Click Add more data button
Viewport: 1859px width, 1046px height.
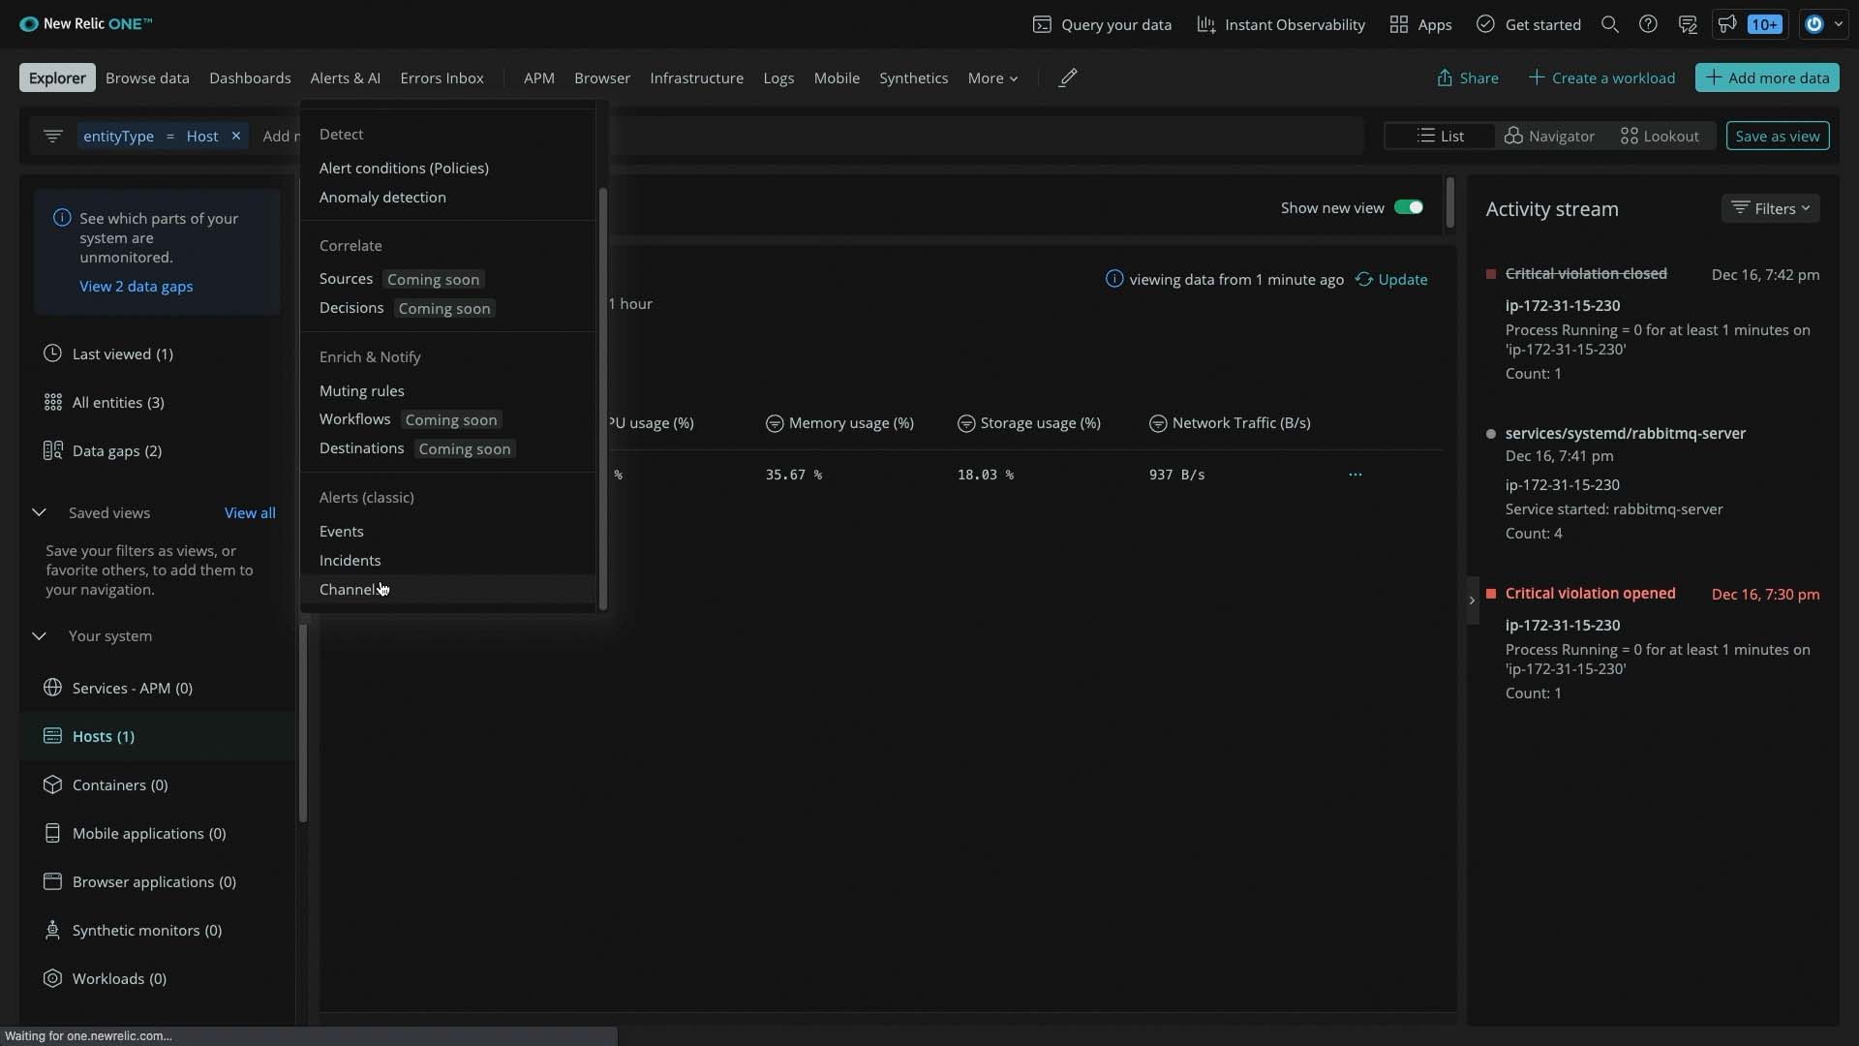pos(1767,77)
